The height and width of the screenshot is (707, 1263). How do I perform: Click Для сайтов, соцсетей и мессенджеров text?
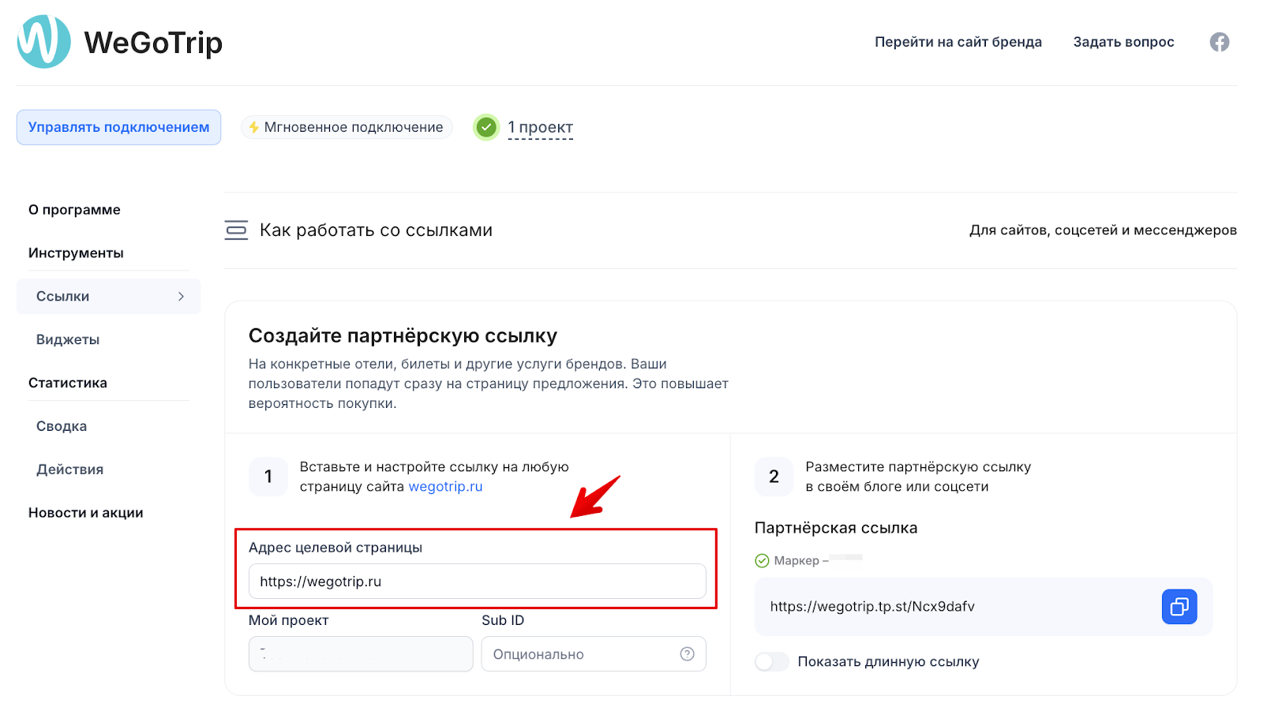(x=1103, y=230)
